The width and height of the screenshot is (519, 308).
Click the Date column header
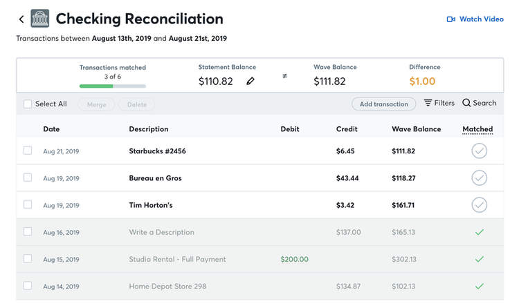click(x=51, y=129)
